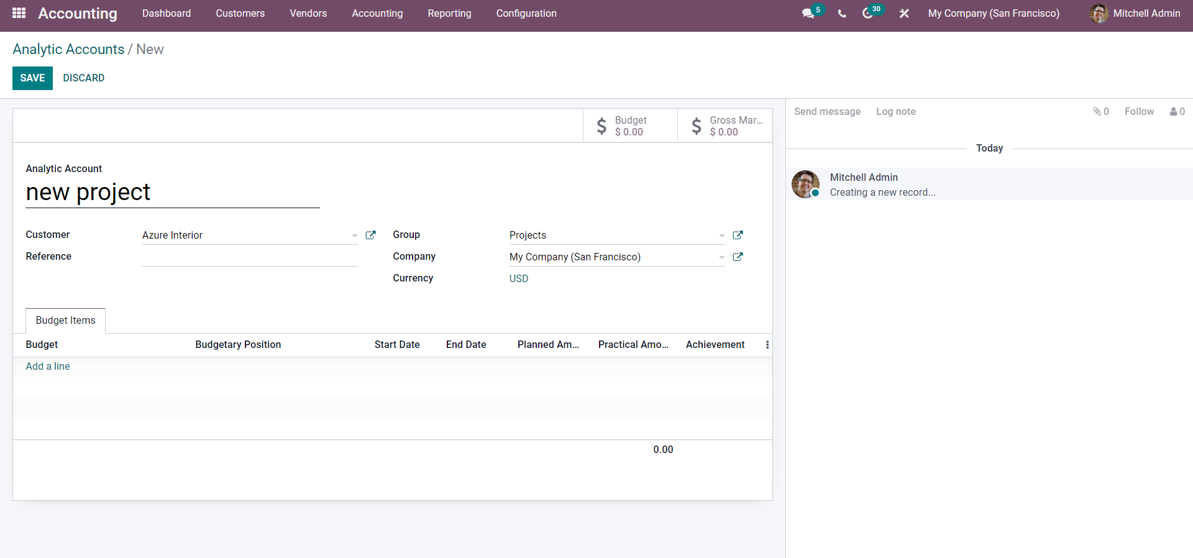Open the conversations chat icon
The width and height of the screenshot is (1193, 558).
[x=808, y=13]
